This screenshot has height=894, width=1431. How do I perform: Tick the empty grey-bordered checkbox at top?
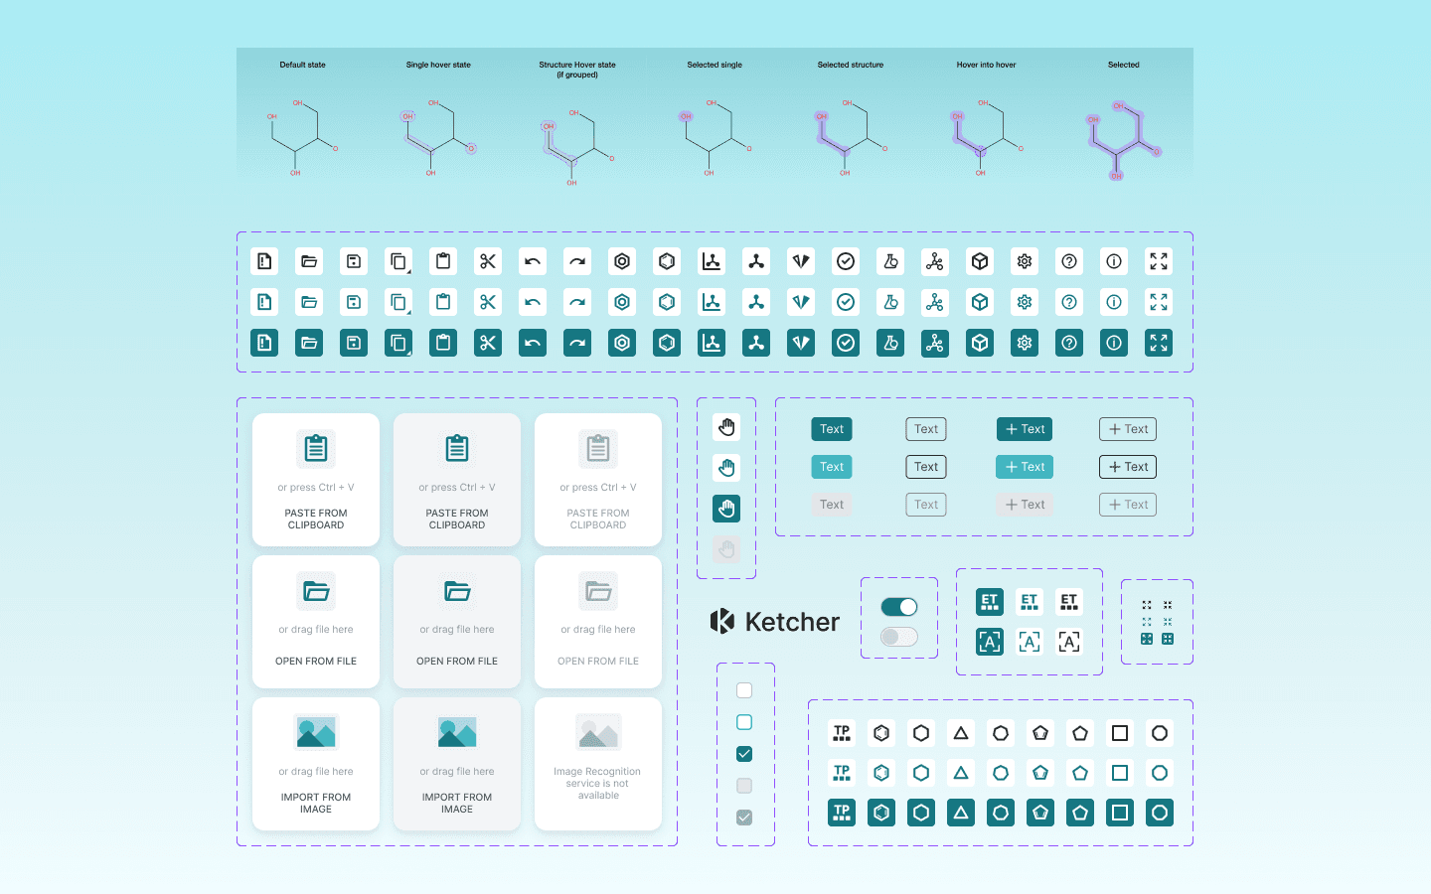tap(744, 690)
